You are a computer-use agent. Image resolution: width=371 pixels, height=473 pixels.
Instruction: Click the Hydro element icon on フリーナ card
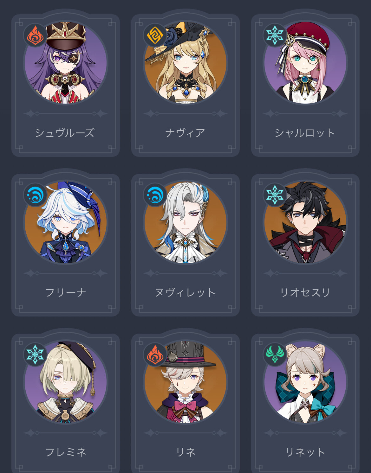point(35,195)
